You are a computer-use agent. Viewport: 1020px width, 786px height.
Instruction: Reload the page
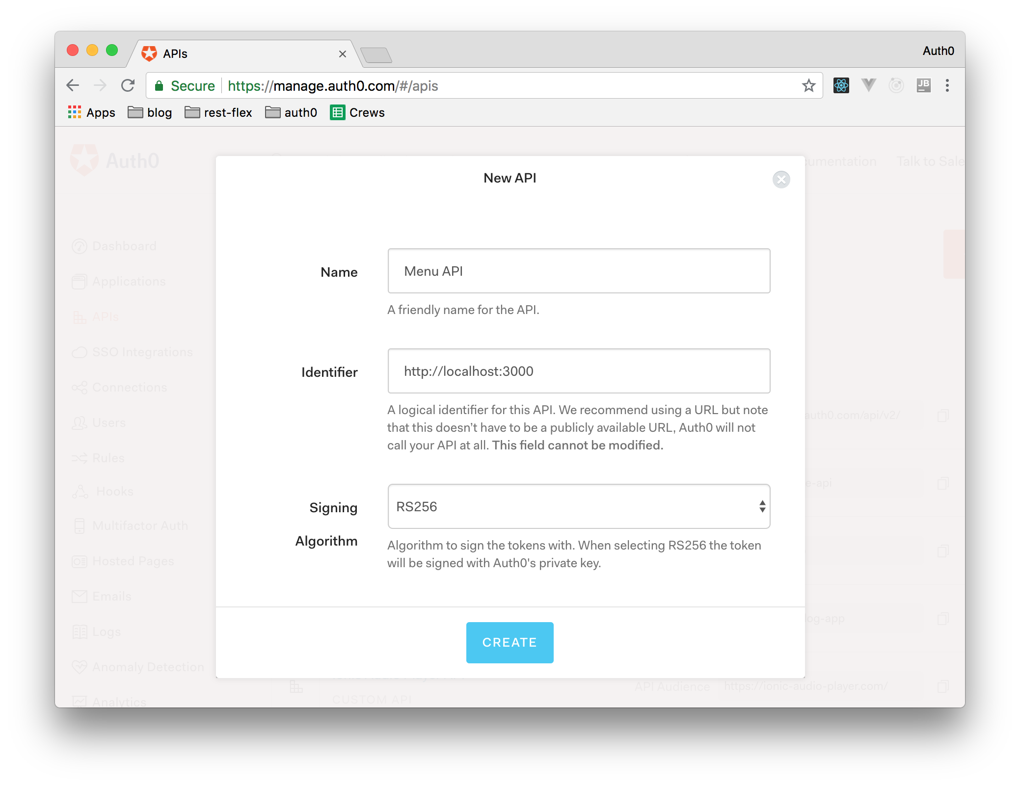coord(128,86)
